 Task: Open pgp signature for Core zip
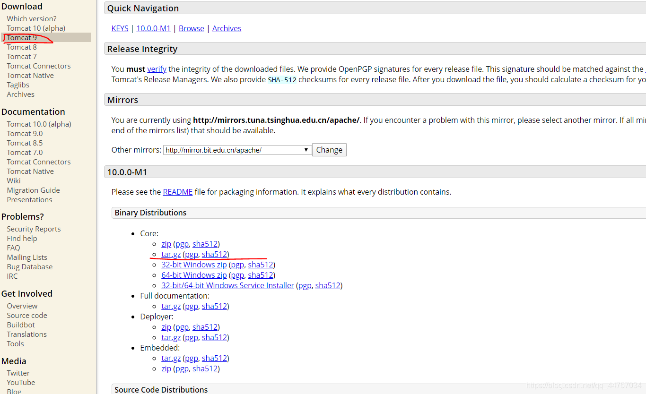click(182, 244)
